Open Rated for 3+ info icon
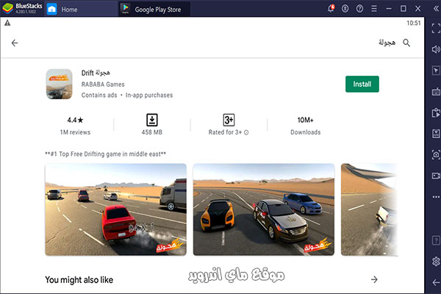The height and width of the screenshot is (294, 441). click(x=246, y=132)
